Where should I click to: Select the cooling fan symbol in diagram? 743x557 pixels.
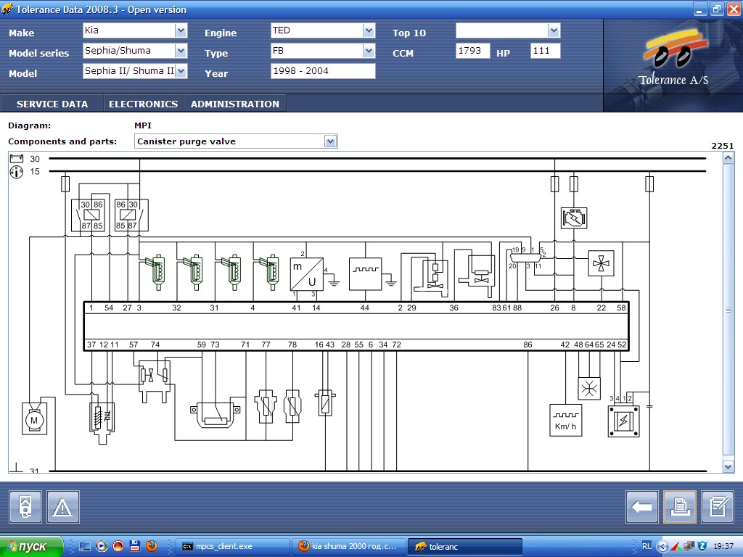tap(602, 264)
